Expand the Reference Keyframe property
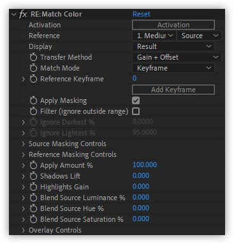Viewport: 234px width, 244px height. (x=24, y=79)
